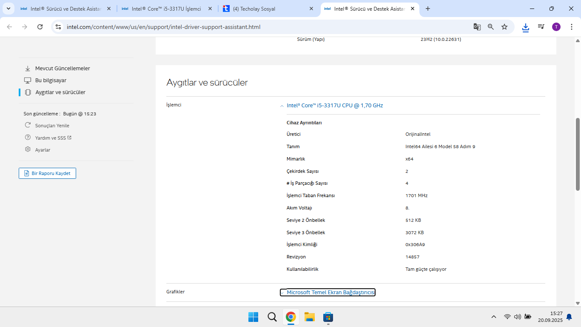The width and height of the screenshot is (581, 327).
Task: Open the Chrome three-dot menu
Action: point(571,27)
